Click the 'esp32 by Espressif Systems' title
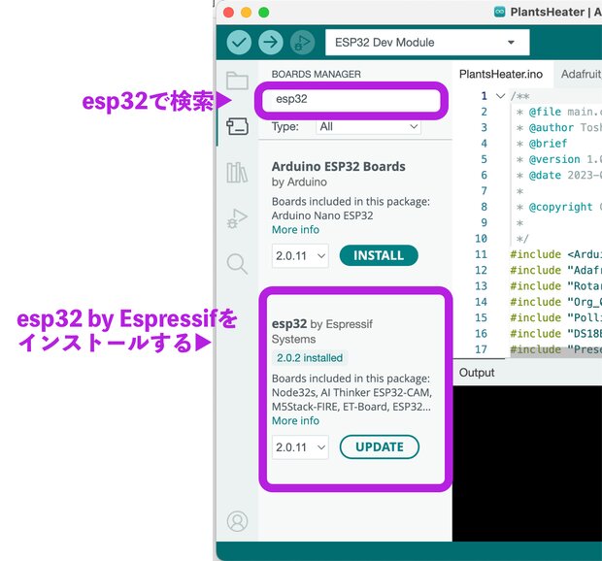 tap(321, 332)
